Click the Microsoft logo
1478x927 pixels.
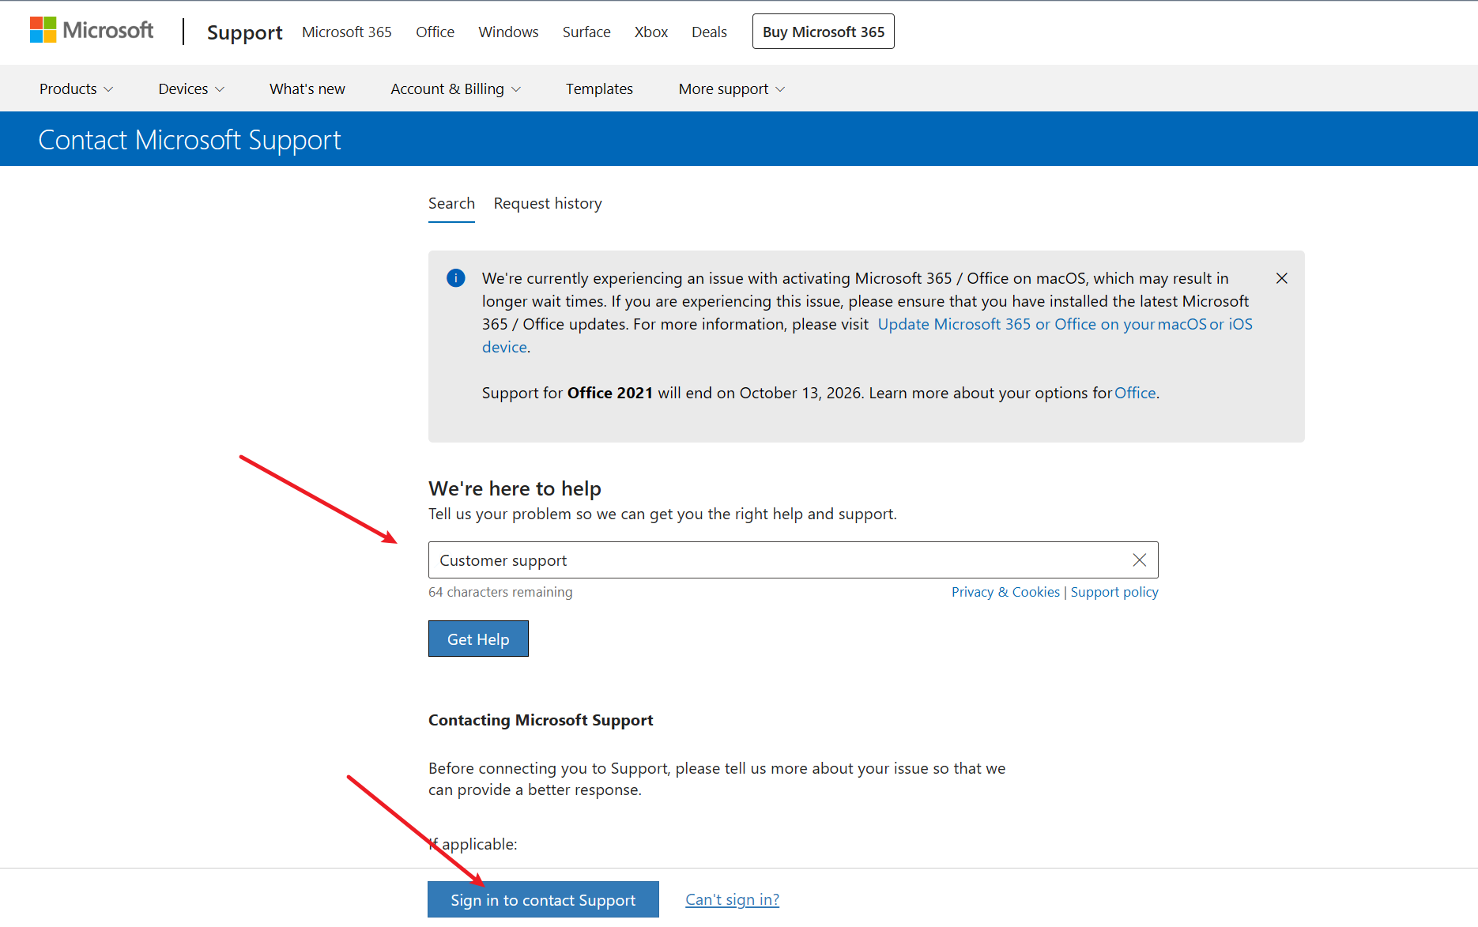pyautogui.click(x=92, y=31)
